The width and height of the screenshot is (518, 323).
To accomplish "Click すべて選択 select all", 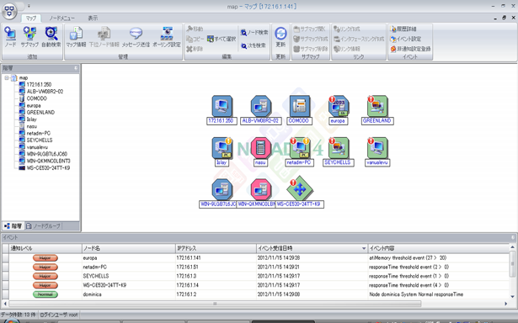I will tap(222, 39).
